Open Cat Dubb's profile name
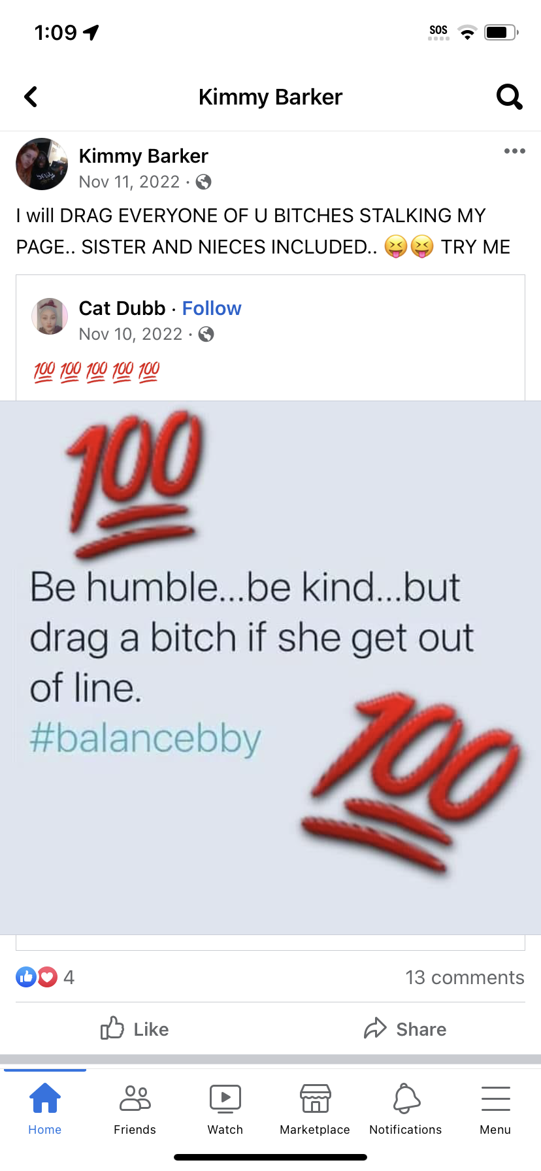The width and height of the screenshot is (541, 1171). (122, 308)
